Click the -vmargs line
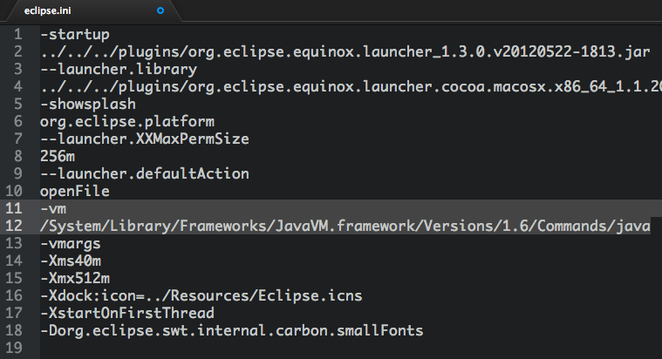The height and width of the screenshot is (359, 662). point(71,244)
